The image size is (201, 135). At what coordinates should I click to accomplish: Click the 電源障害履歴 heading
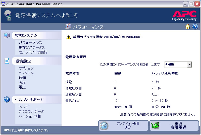tap(76, 57)
